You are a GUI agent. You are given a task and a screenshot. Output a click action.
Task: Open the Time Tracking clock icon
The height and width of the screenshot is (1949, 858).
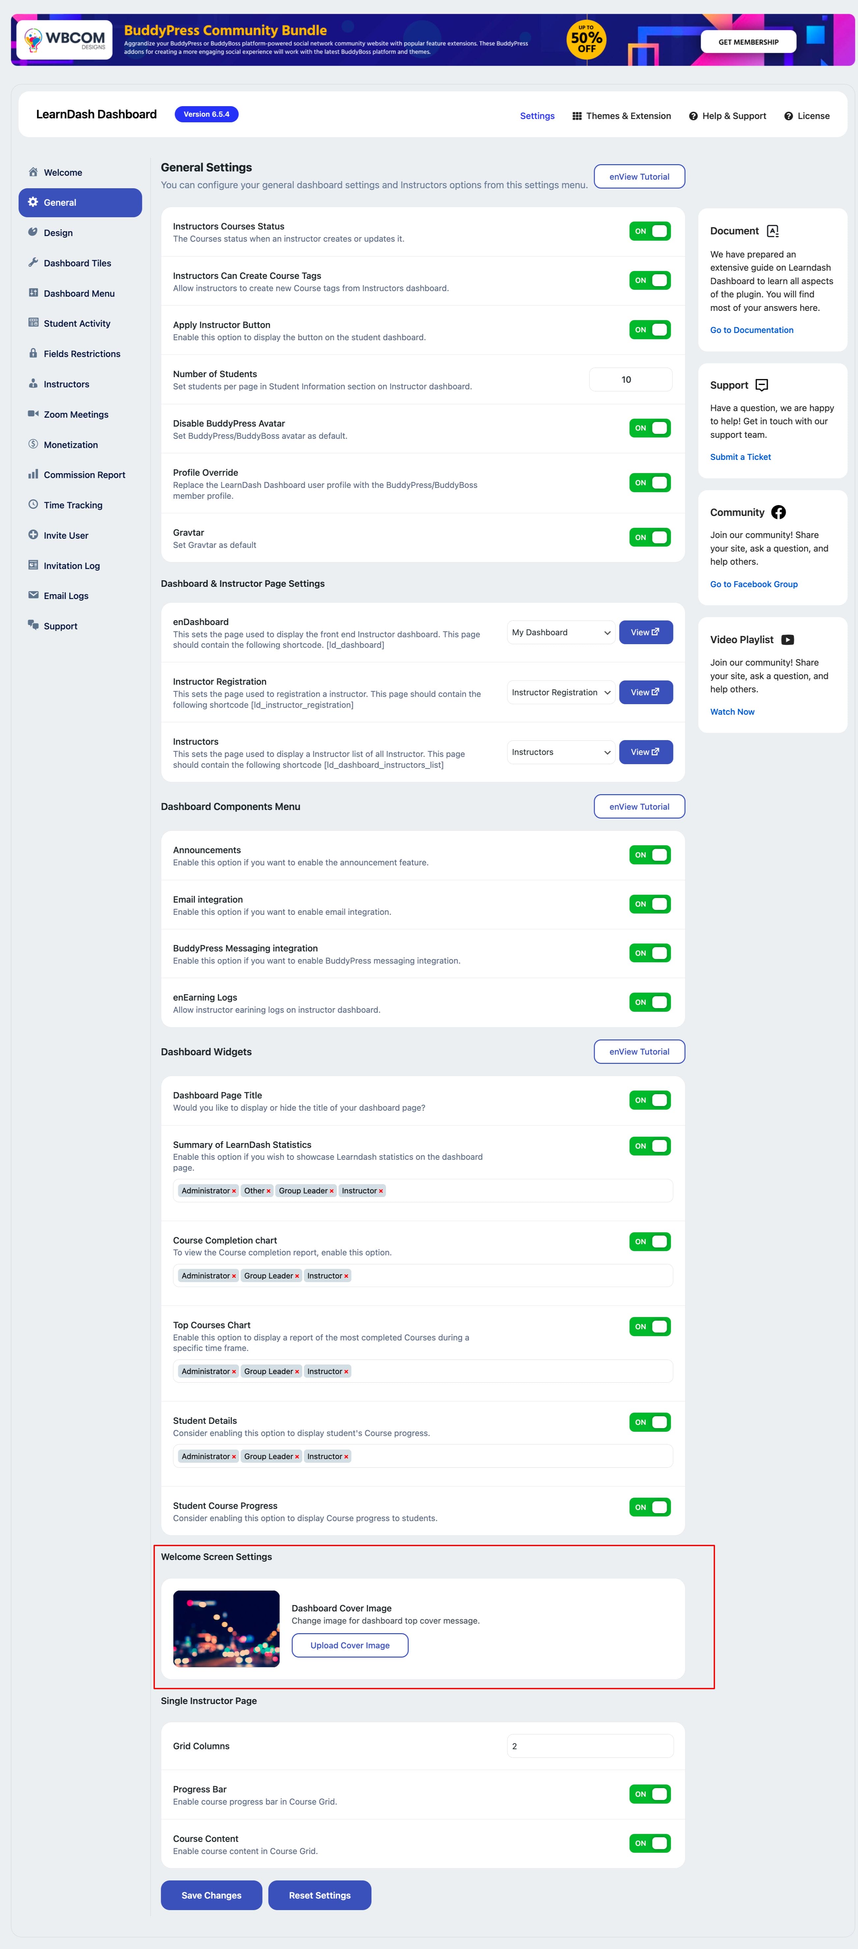(x=33, y=505)
